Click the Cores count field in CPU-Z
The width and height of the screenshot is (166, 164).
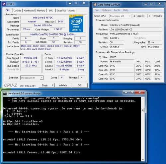click(62, 78)
